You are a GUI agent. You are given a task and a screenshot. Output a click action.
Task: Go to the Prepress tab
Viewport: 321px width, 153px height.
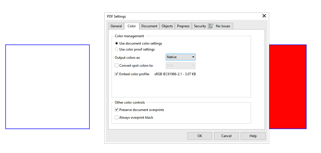183,26
